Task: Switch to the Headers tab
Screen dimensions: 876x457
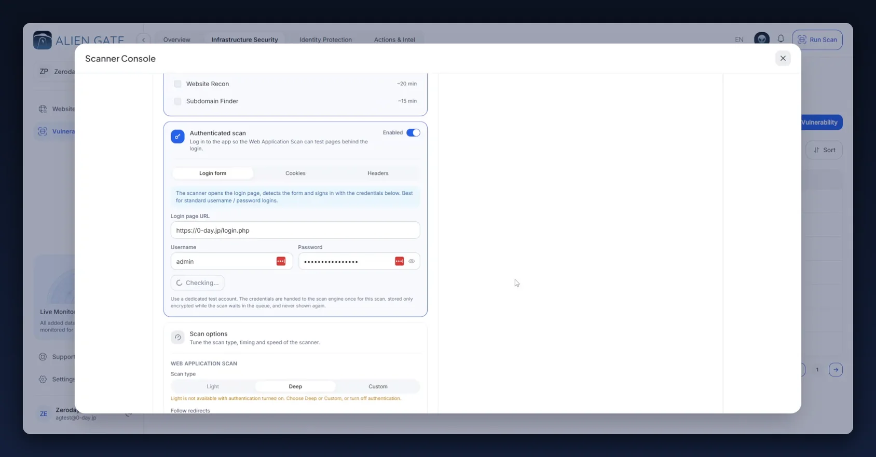Action: pos(378,173)
